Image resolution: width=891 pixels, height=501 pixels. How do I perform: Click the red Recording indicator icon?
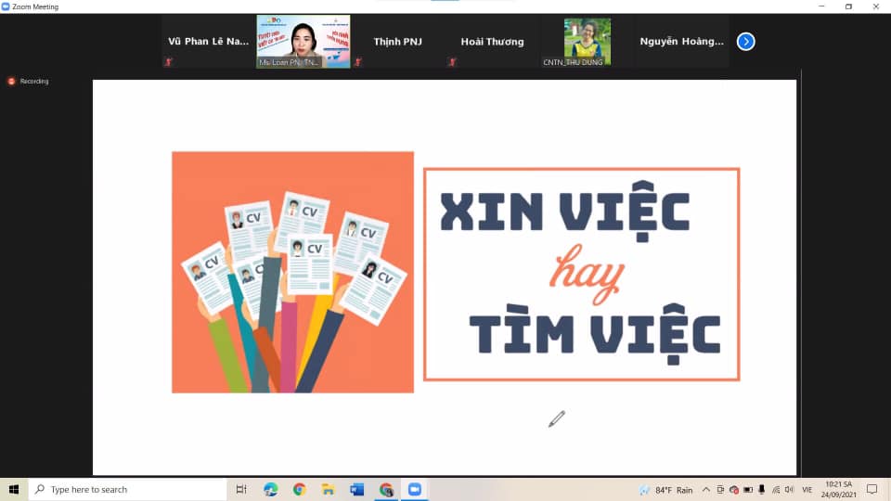pos(12,82)
